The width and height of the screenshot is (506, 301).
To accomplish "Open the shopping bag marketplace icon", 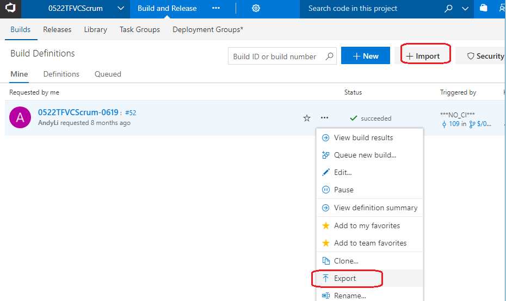I will pyautogui.click(x=484, y=8).
